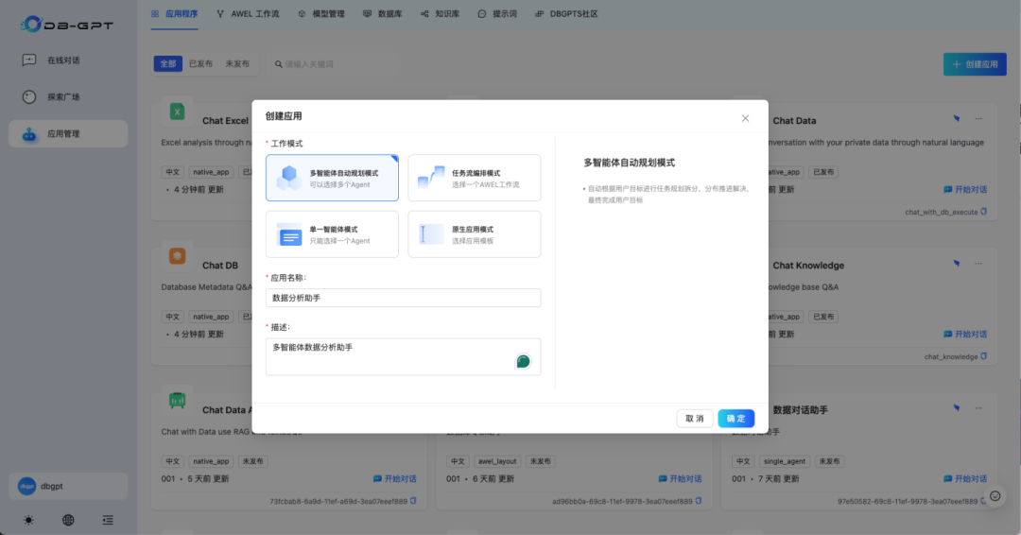Click the 多智能体自动规划模式 heading in right panel
The image size is (1021, 535).
point(629,163)
